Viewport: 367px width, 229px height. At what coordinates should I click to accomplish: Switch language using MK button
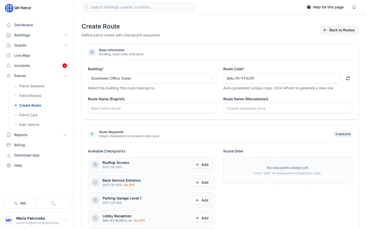20,203
